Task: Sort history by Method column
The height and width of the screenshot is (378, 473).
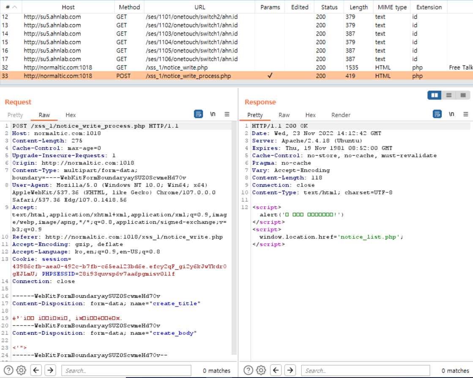Action: [x=129, y=7]
